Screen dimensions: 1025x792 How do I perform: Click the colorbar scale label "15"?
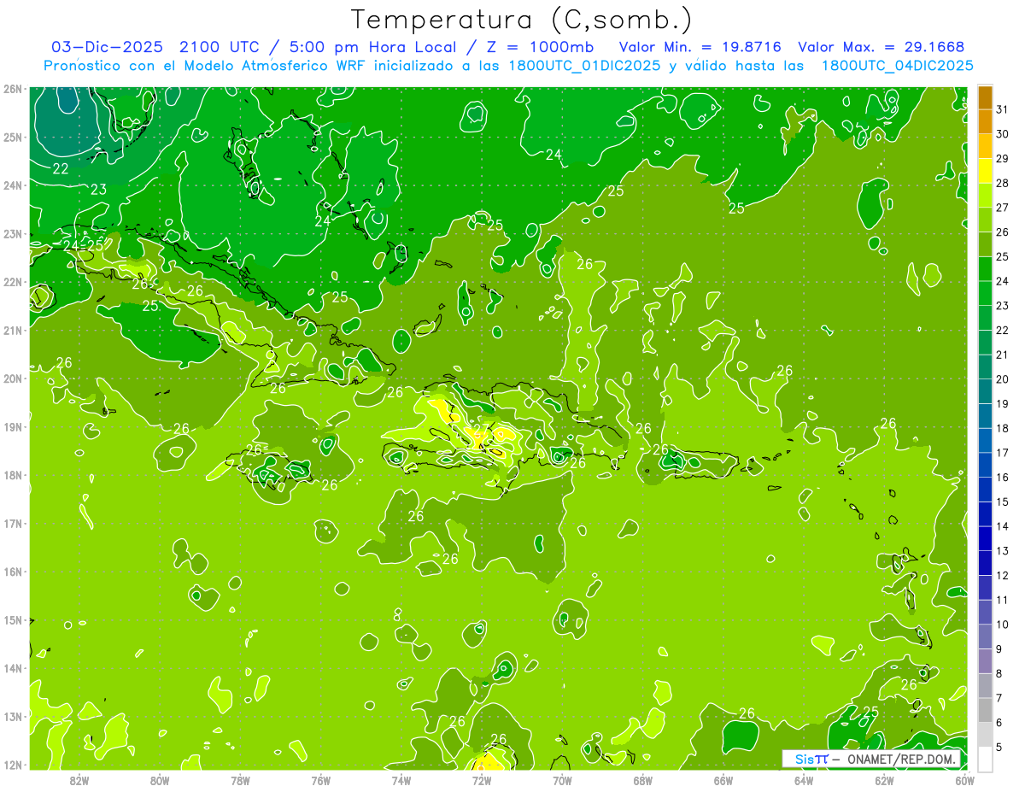pyautogui.click(x=1003, y=502)
